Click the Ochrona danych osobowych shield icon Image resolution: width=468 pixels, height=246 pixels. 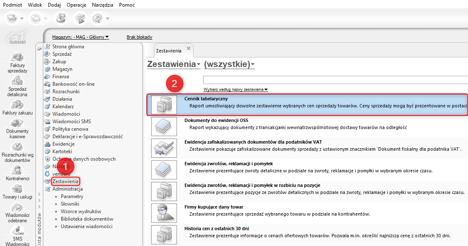[x=47, y=159]
